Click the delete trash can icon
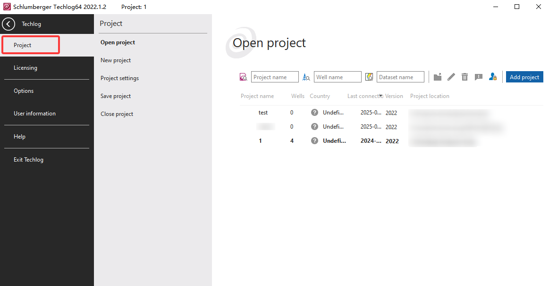Viewport: 549px width, 286px height. [465, 77]
